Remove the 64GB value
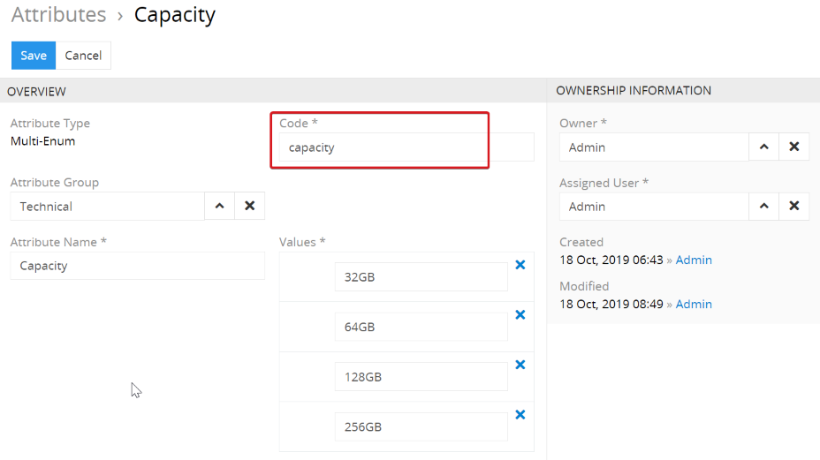Screen dimensions: 820x460 pyautogui.click(x=520, y=314)
